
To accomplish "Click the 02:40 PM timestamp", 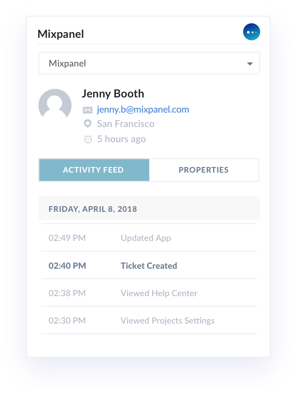I will pos(67,266).
